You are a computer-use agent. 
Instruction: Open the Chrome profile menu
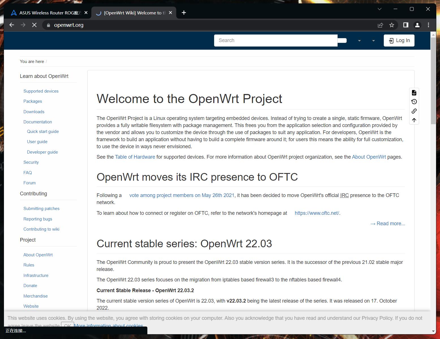[x=417, y=25]
